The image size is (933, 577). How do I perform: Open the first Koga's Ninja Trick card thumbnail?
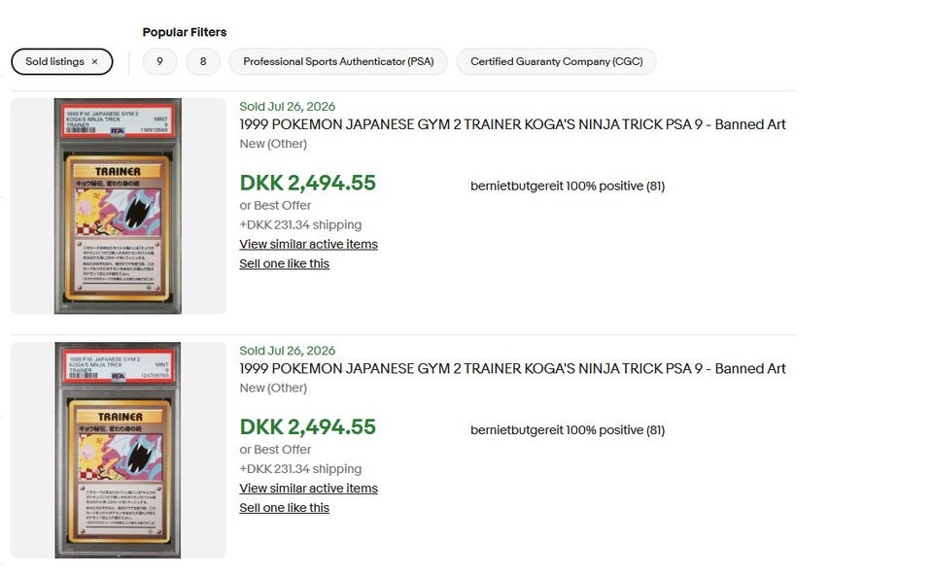118,206
